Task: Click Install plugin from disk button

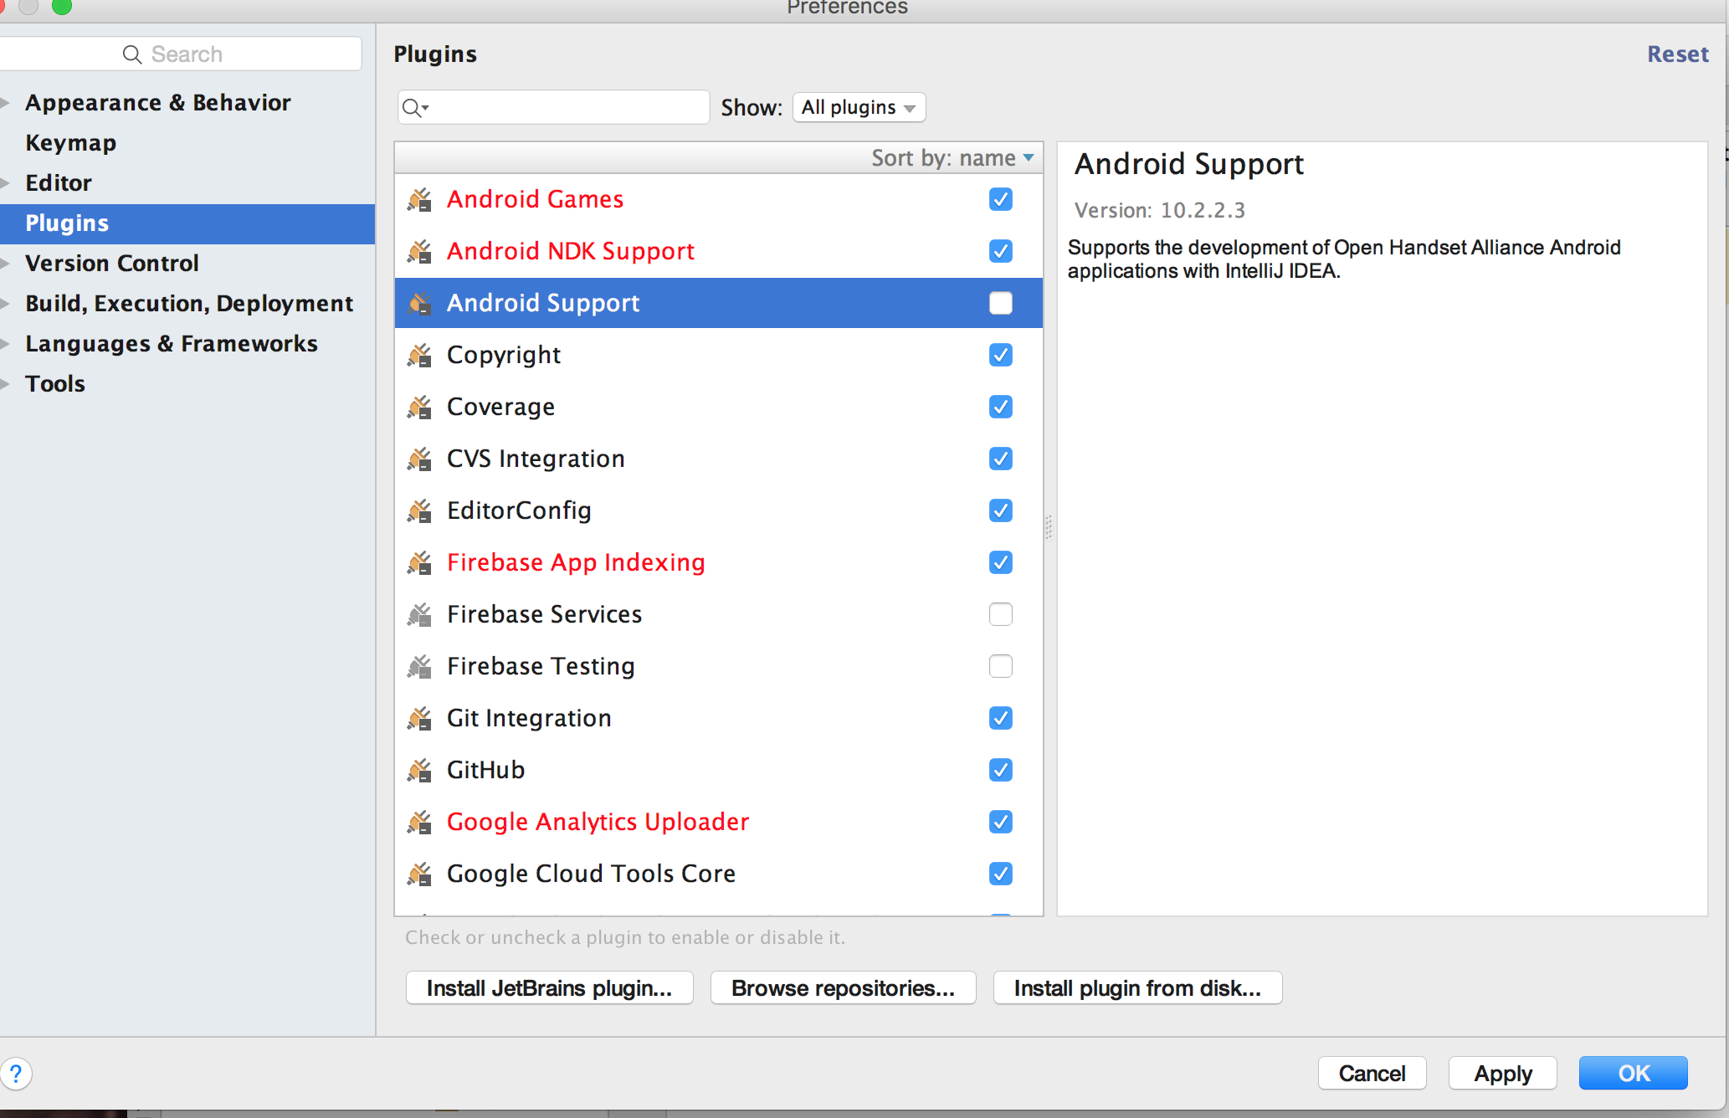Action: coord(1138,987)
